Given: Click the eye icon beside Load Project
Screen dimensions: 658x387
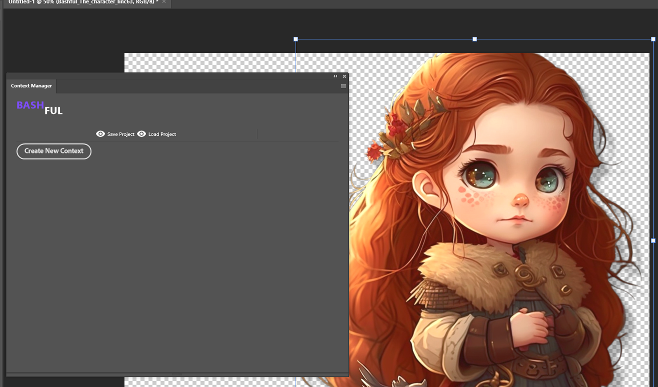Looking at the screenshot, I should point(141,134).
